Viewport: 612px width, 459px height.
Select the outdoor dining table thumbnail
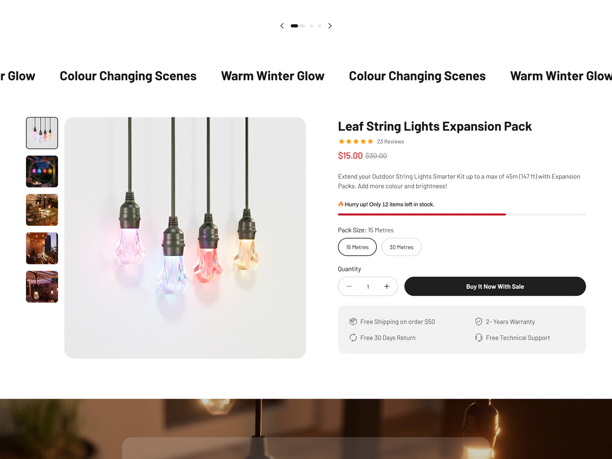pyautogui.click(x=42, y=210)
